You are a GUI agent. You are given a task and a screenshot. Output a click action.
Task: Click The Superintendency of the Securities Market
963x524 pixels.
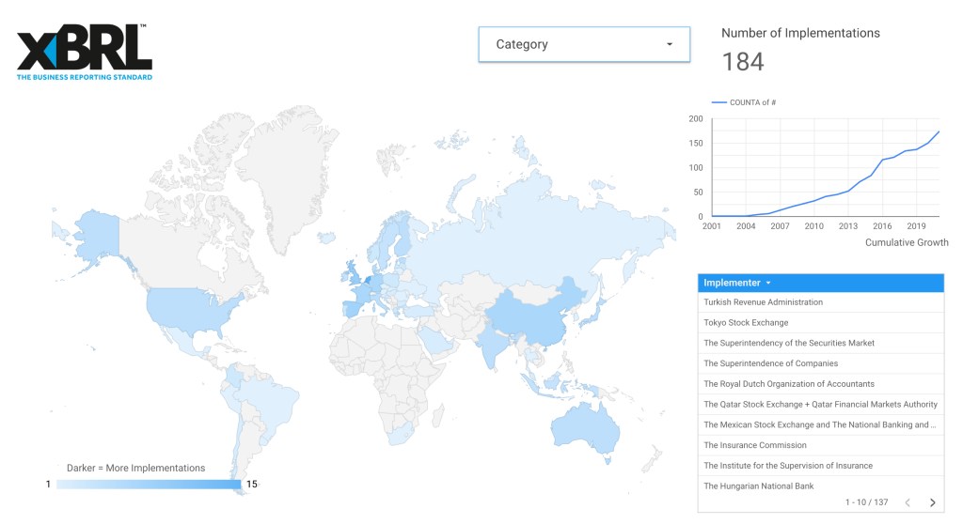[788, 344]
